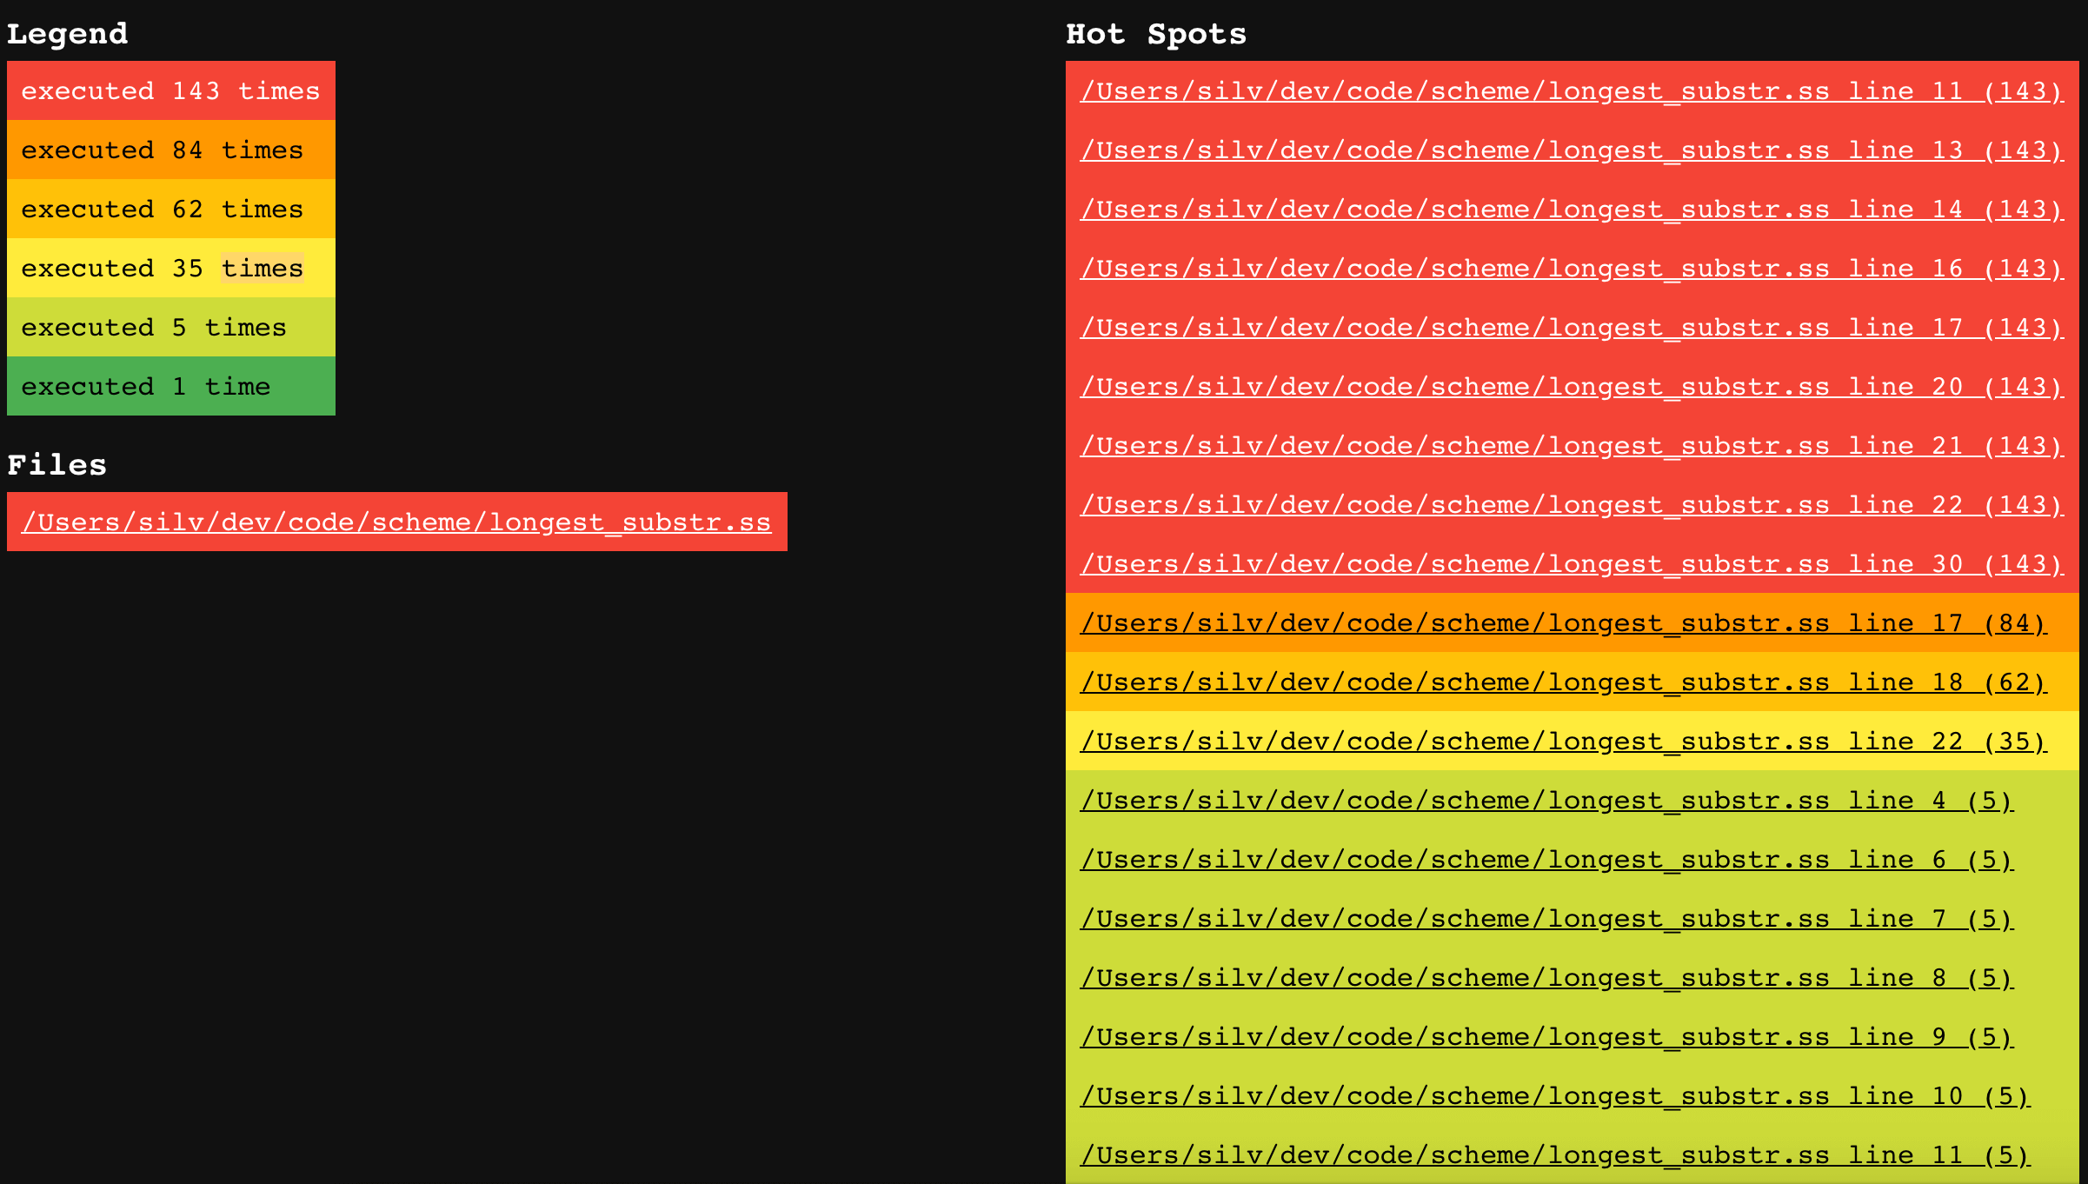The width and height of the screenshot is (2088, 1184).
Task: Open the longest_substr.ss file link under Files
Action: [396, 522]
